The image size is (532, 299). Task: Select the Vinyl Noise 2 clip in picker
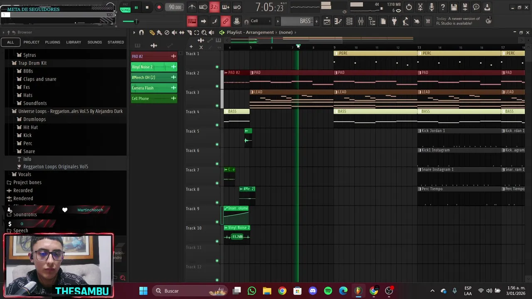(x=154, y=67)
